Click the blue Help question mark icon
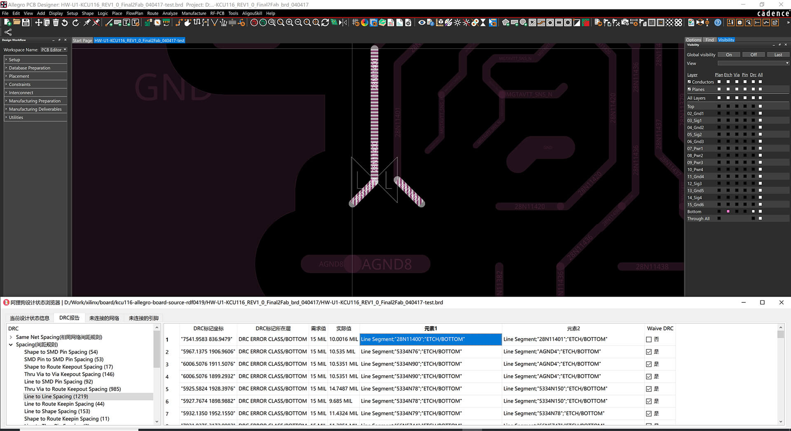 pyautogui.click(x=718, y=22)
